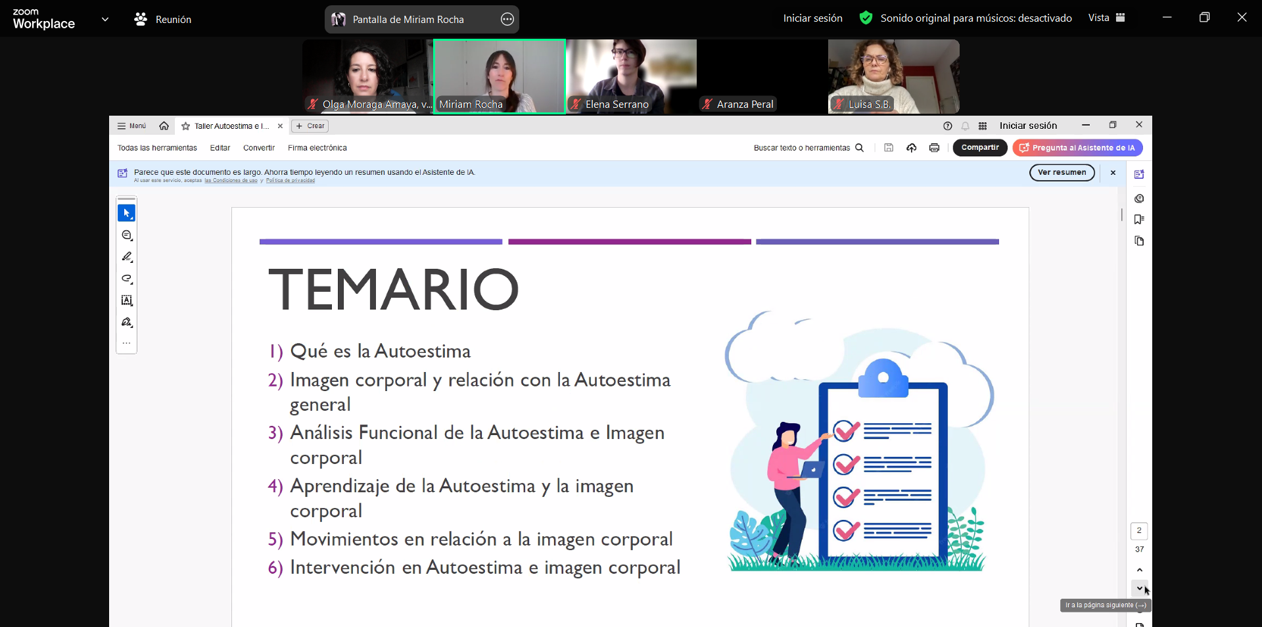Open Todas las herramientas menu

(x=157, y=148)
